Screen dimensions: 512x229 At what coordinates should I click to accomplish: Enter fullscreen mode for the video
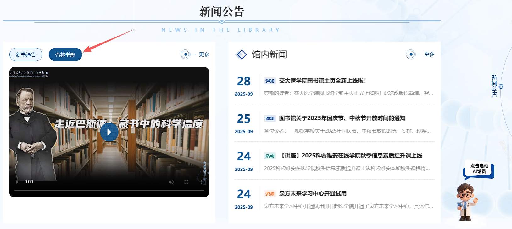pos(186,182)
